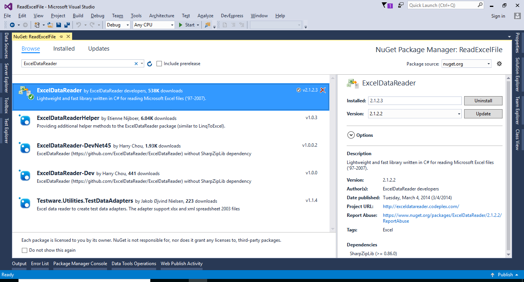524x282 pixels.
Task: Open the Error List tab
Action: pyautogui.click(x=40, y=264)
